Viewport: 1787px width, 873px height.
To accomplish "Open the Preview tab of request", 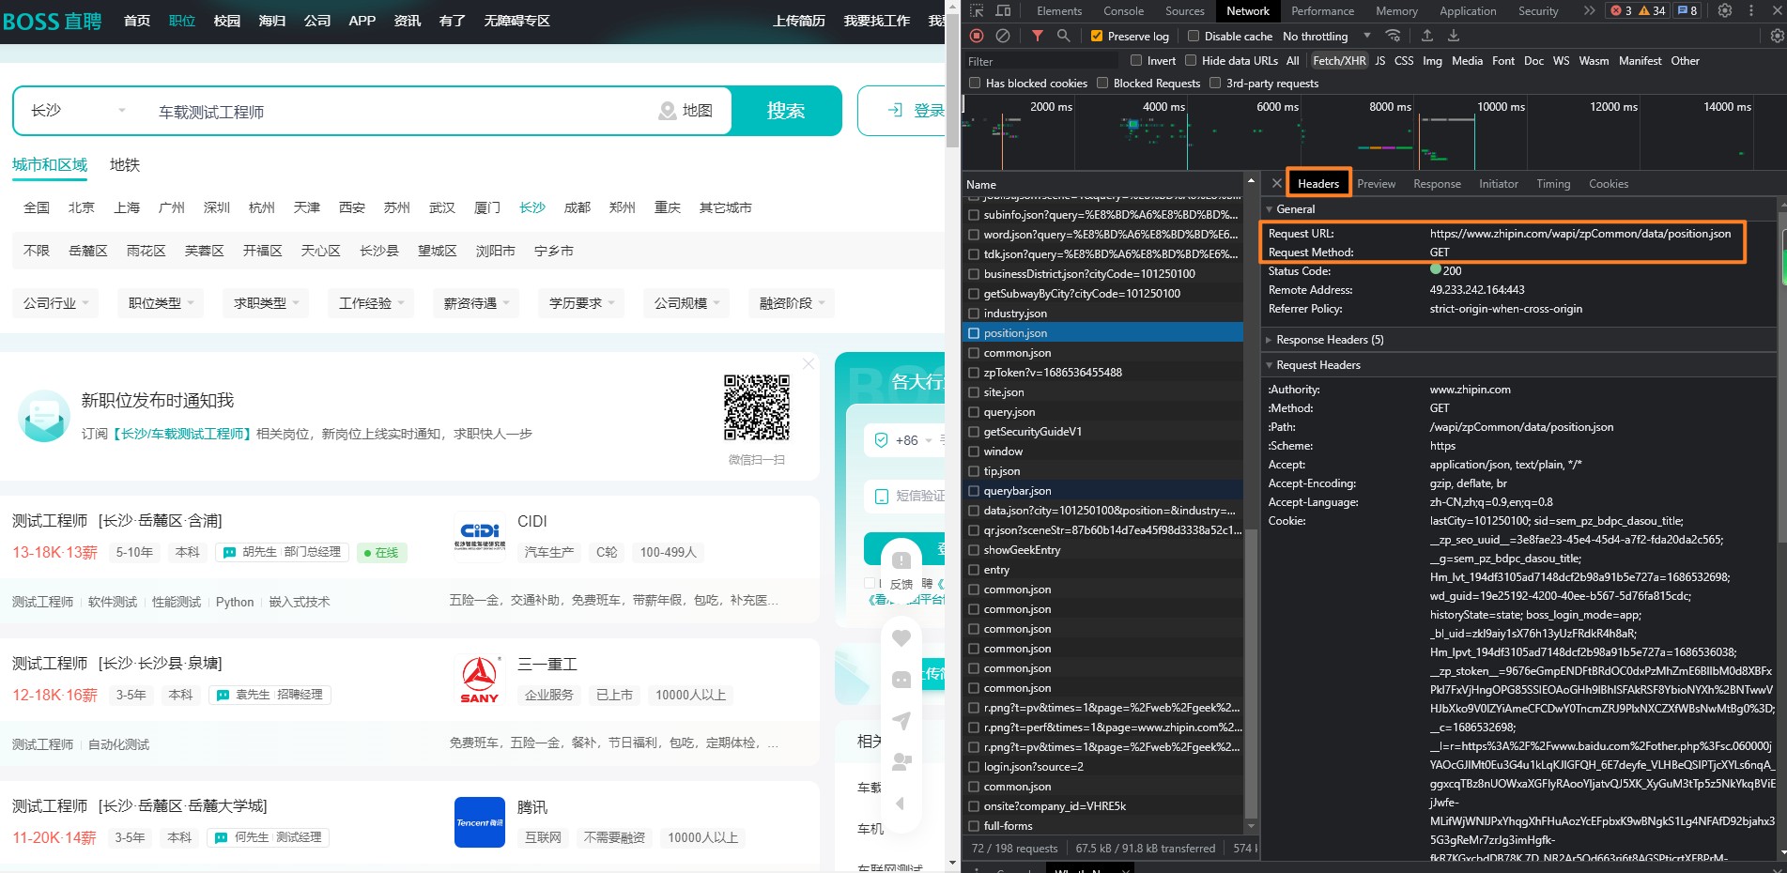I will click(x=1377, y=183).
